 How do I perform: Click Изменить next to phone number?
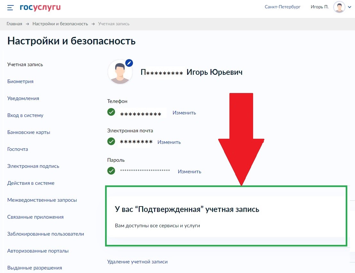pos(184,113)
